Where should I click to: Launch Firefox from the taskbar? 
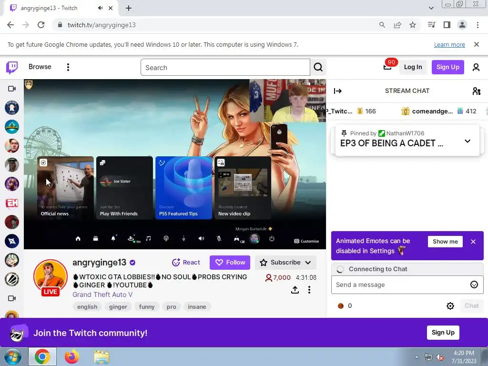[72, 356]
